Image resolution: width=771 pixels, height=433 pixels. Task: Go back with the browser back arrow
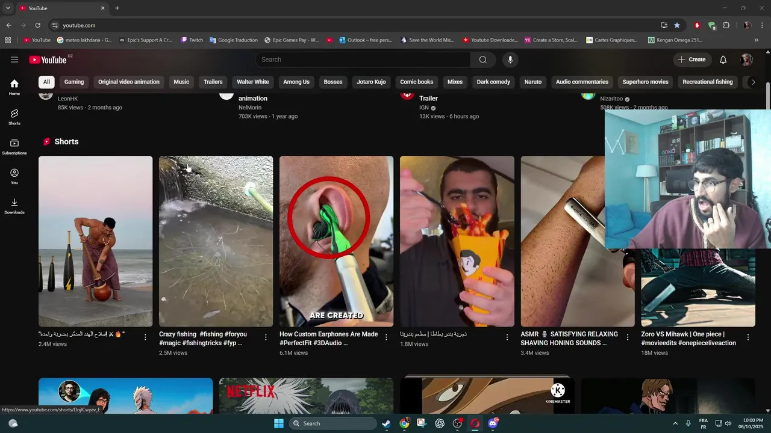click(8, 25)
